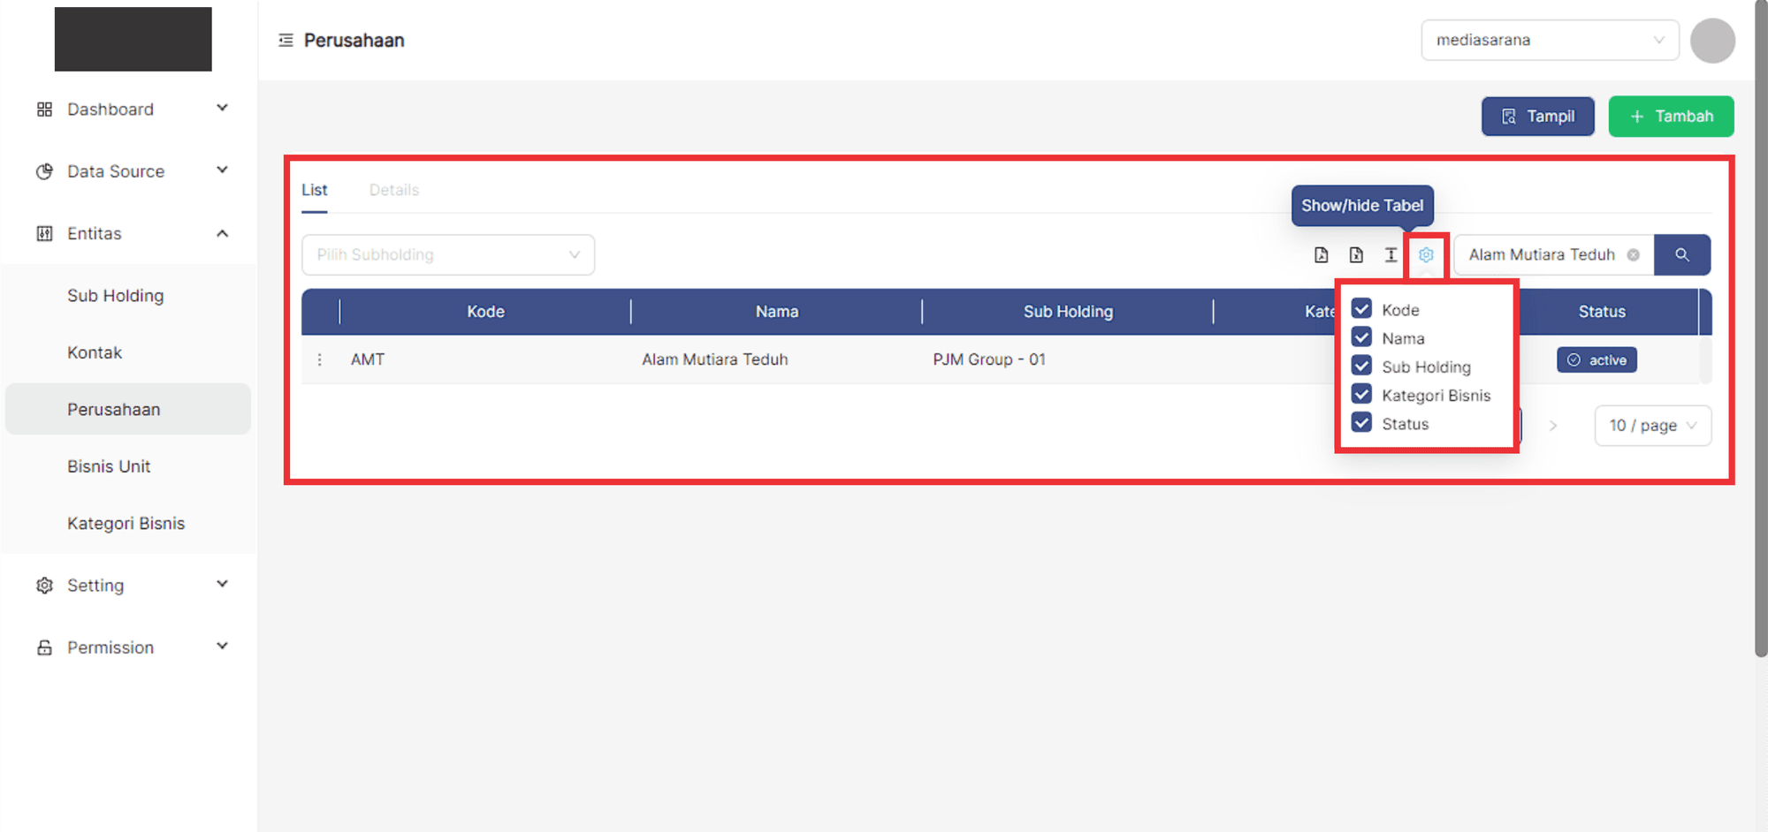Clear the Alam Mutiara Teduh search text

click(x=1634, y=255)
